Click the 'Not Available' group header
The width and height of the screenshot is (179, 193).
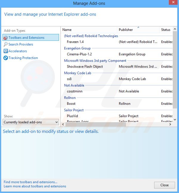(74, 85)
